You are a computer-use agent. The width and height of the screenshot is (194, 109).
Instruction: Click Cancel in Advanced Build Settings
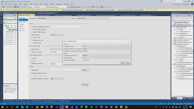coord(128,63)
